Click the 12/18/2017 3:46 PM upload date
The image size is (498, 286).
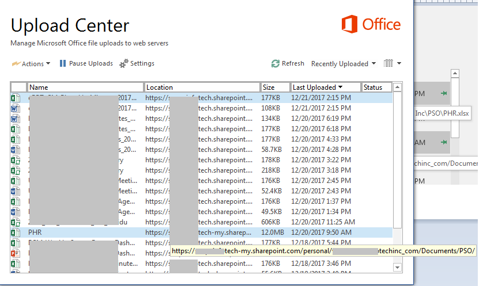[321, 264]
